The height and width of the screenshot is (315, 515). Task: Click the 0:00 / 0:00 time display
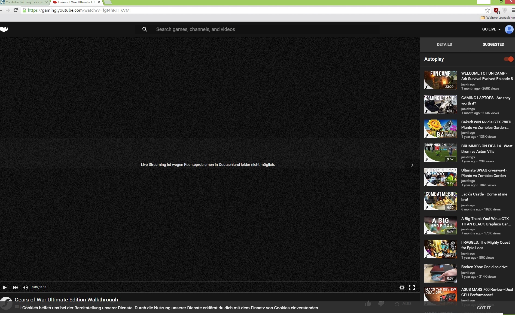click(x=39, y=287)
